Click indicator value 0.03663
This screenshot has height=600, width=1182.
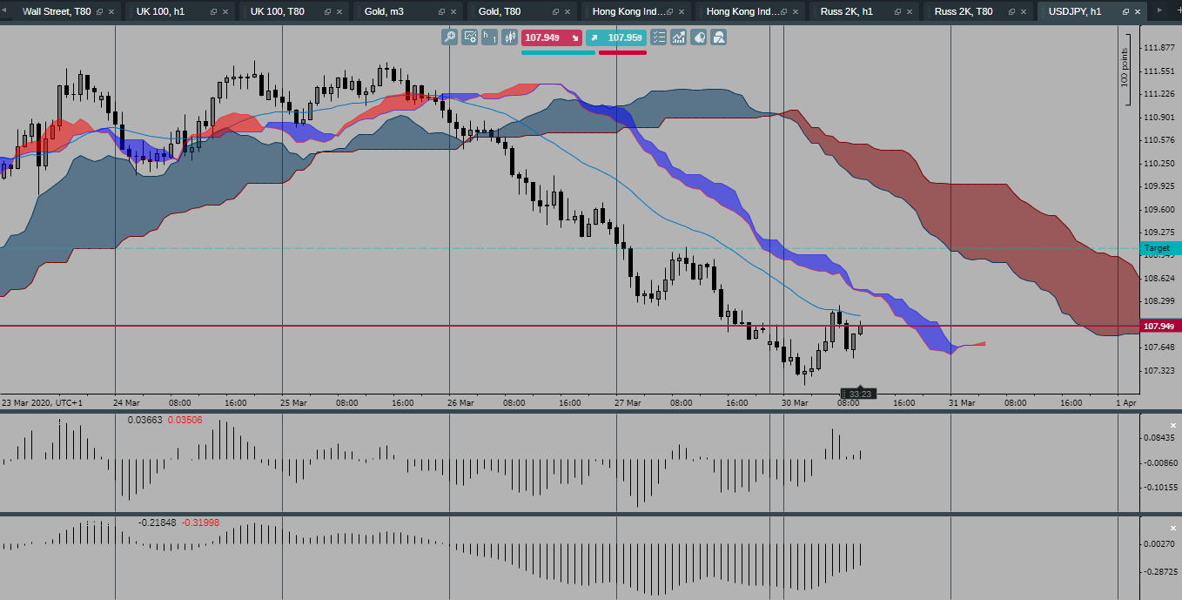144,420
